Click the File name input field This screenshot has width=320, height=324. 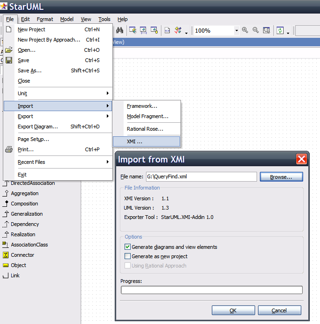pyautogui.click(x=201, y=177)
